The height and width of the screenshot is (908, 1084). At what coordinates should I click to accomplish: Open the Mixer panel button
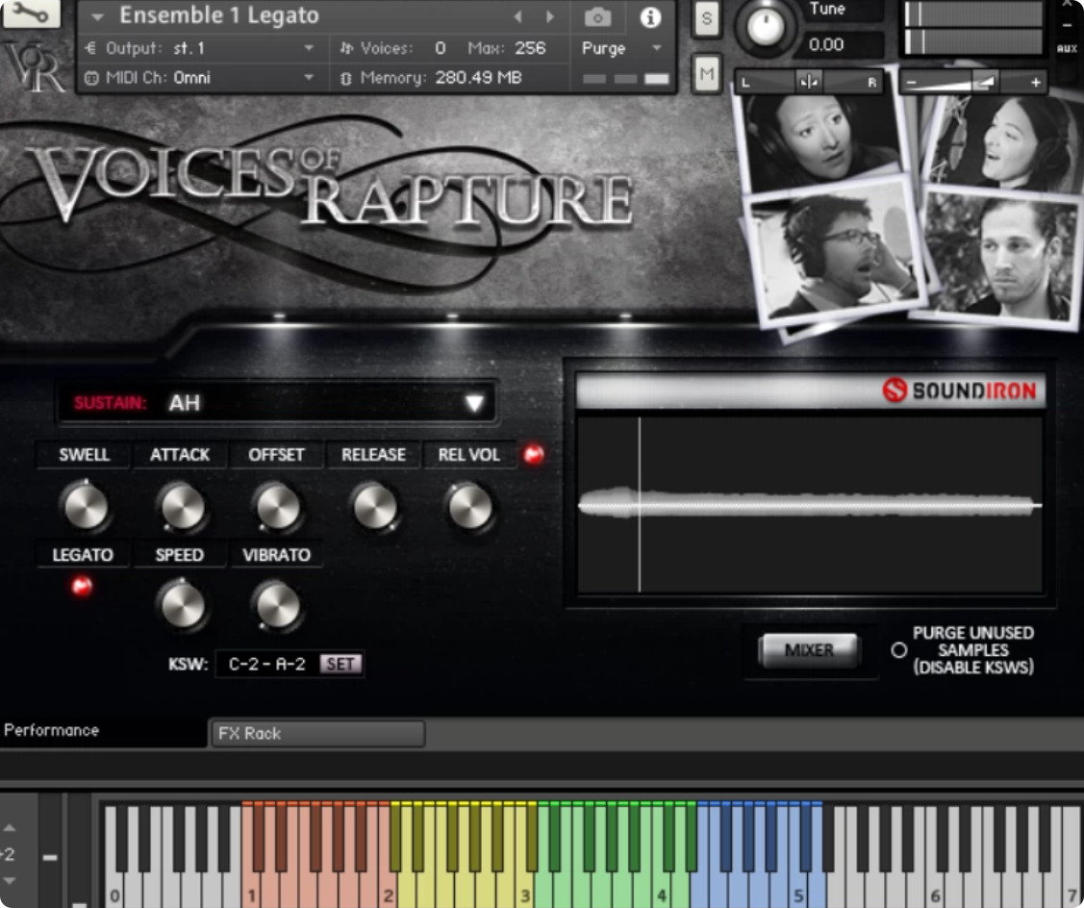tap(809, 650)
